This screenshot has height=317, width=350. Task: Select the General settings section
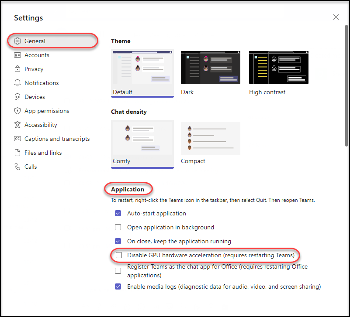17,41
